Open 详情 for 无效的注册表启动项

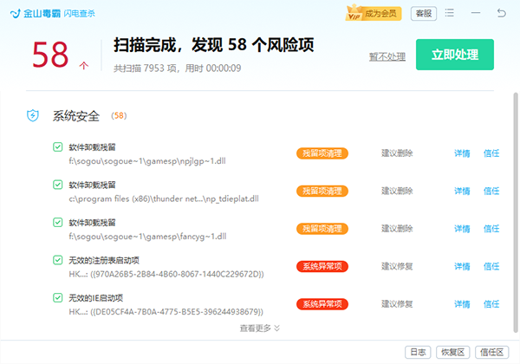[x=462, y=267]
